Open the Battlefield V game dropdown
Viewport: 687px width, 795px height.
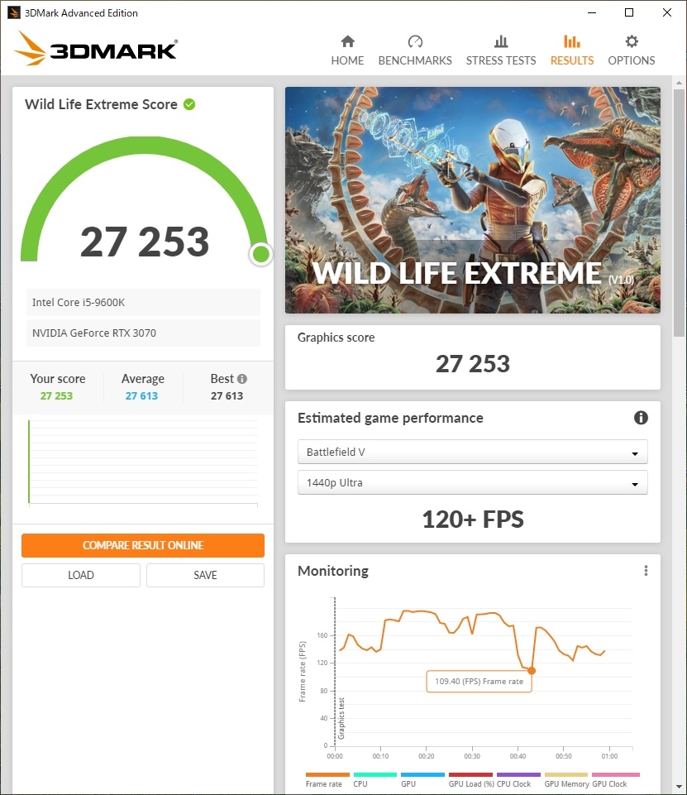(473, 452)
